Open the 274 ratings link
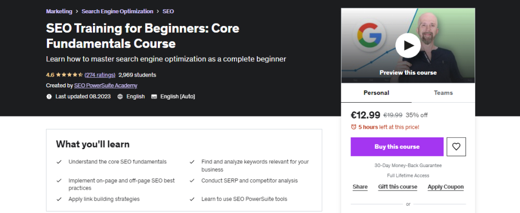This screenshot has width=520, height=213. tap(100, 75)
